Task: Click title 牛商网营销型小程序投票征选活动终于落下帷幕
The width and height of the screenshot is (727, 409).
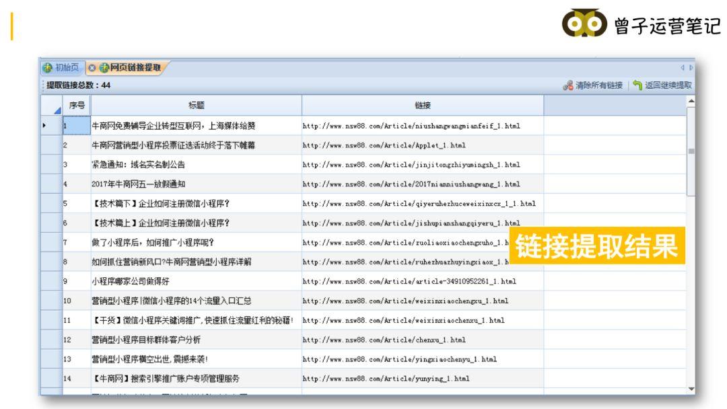Action: pyautogui.click(x=174, y=145)
